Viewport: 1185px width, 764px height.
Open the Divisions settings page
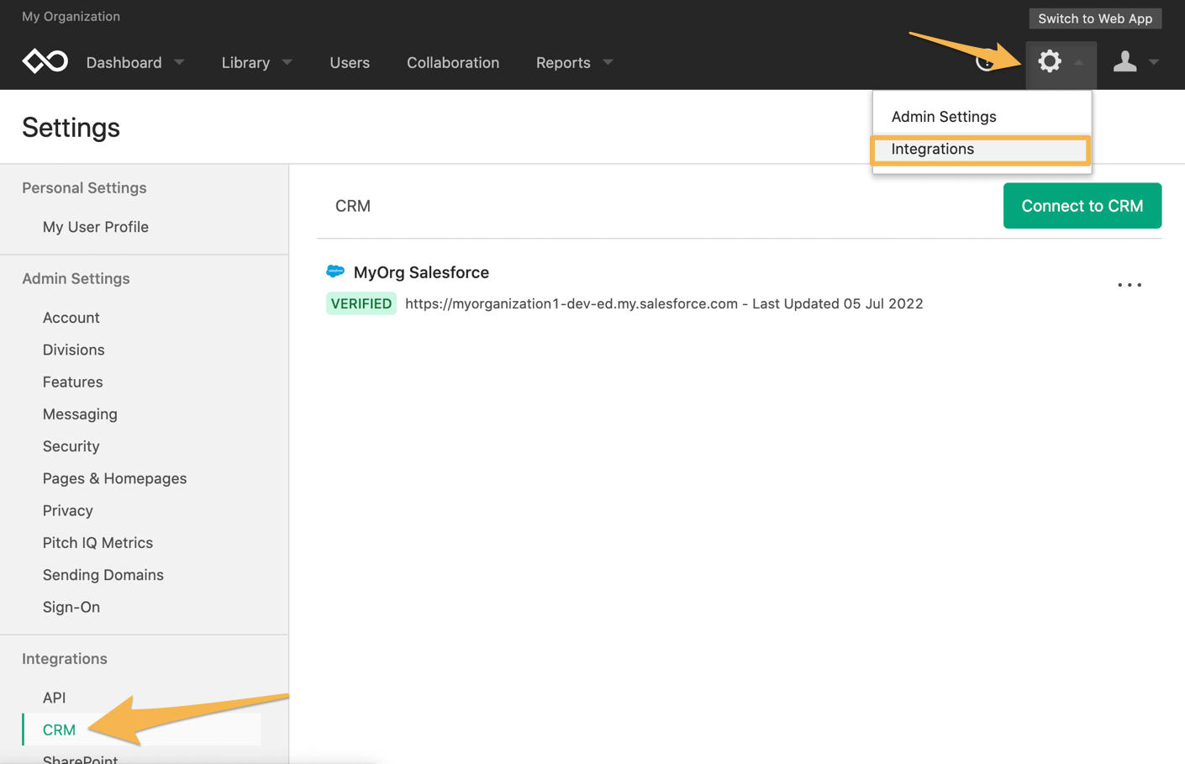(x=74, y=350)
